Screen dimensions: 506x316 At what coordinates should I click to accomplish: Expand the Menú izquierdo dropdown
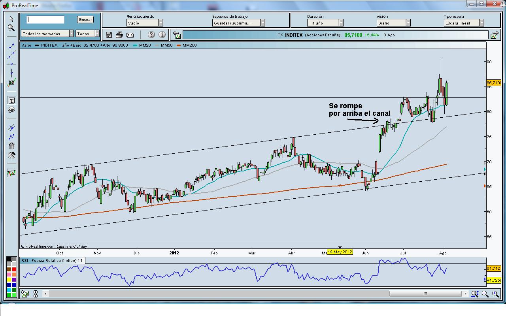click(145, 23)
